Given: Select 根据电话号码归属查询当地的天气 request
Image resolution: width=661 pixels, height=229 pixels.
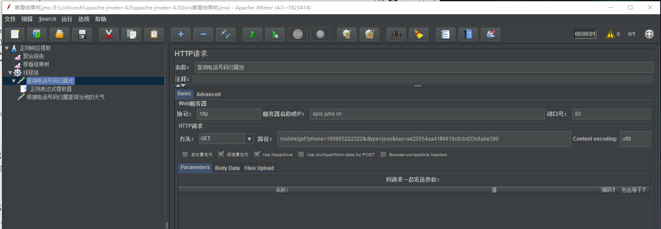Looking at the screenshot, I should coord(65,97).
